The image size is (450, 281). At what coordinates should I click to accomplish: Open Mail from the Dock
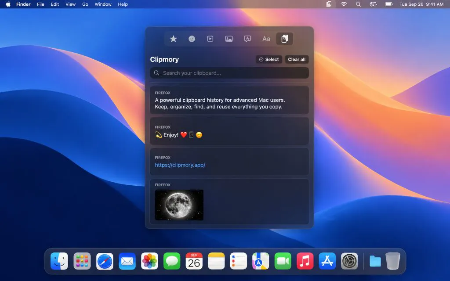(x=127, y=261)
